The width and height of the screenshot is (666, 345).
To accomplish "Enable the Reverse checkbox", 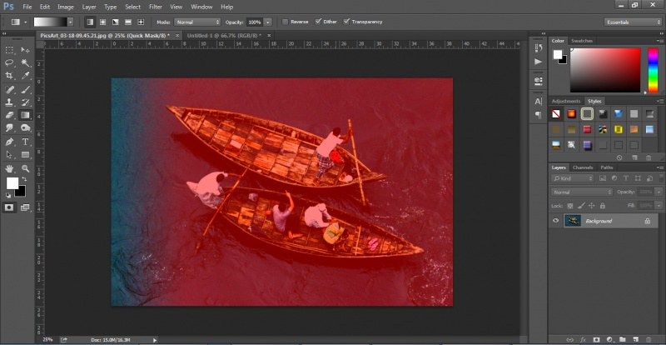I will pos(284,22).
